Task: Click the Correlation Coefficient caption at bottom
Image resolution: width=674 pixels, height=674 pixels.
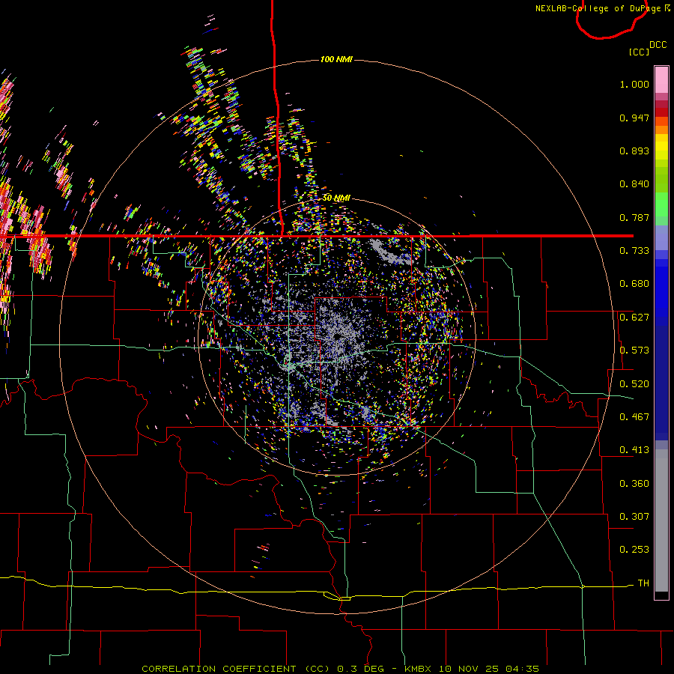Action: (x=340, y=669)
